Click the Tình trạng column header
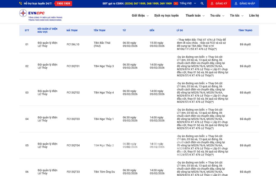 pyautogui.click(x=245, y=30)
